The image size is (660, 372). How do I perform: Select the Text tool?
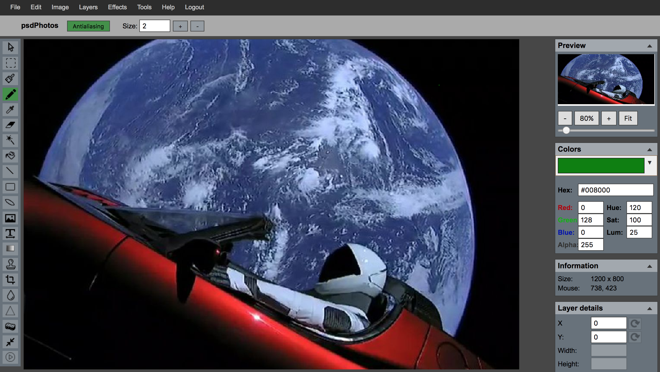[x=10, y=233]
